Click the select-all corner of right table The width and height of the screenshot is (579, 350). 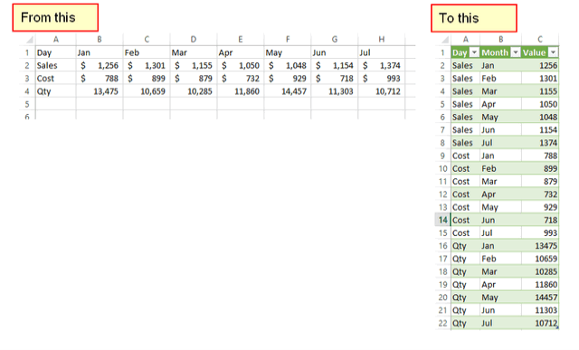tap(443, 40)
